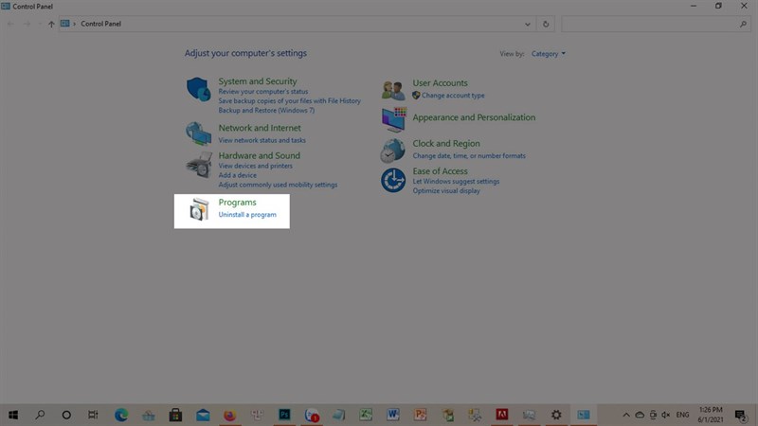Image resolution: width=758 pixels, height=426 pixels.
Task: Click the Add a device link
Action: pyautogui.click(x=238, y=175)
